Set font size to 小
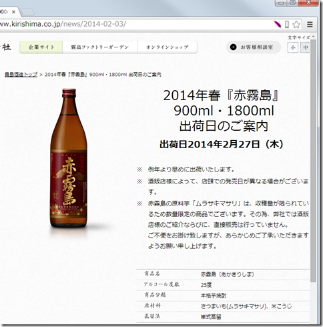 pyautogui.click(x=293, y=47)
